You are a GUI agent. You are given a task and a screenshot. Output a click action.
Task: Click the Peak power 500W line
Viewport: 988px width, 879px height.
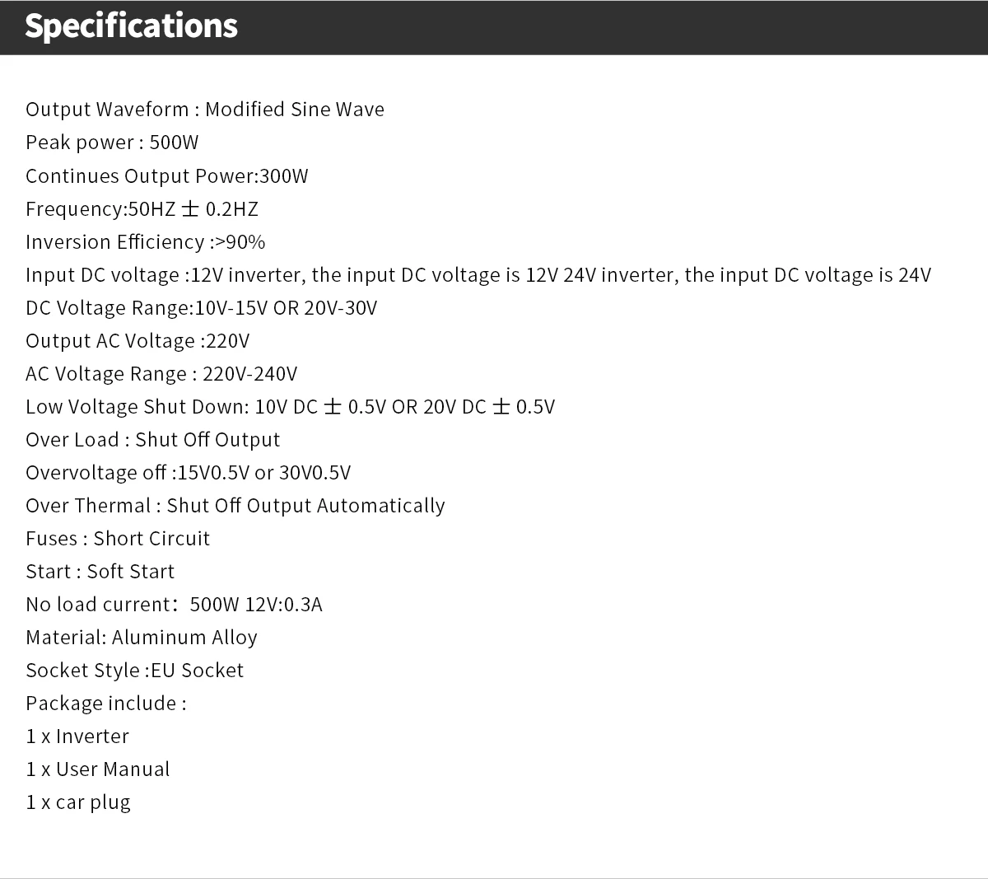[x=112, y=143]
